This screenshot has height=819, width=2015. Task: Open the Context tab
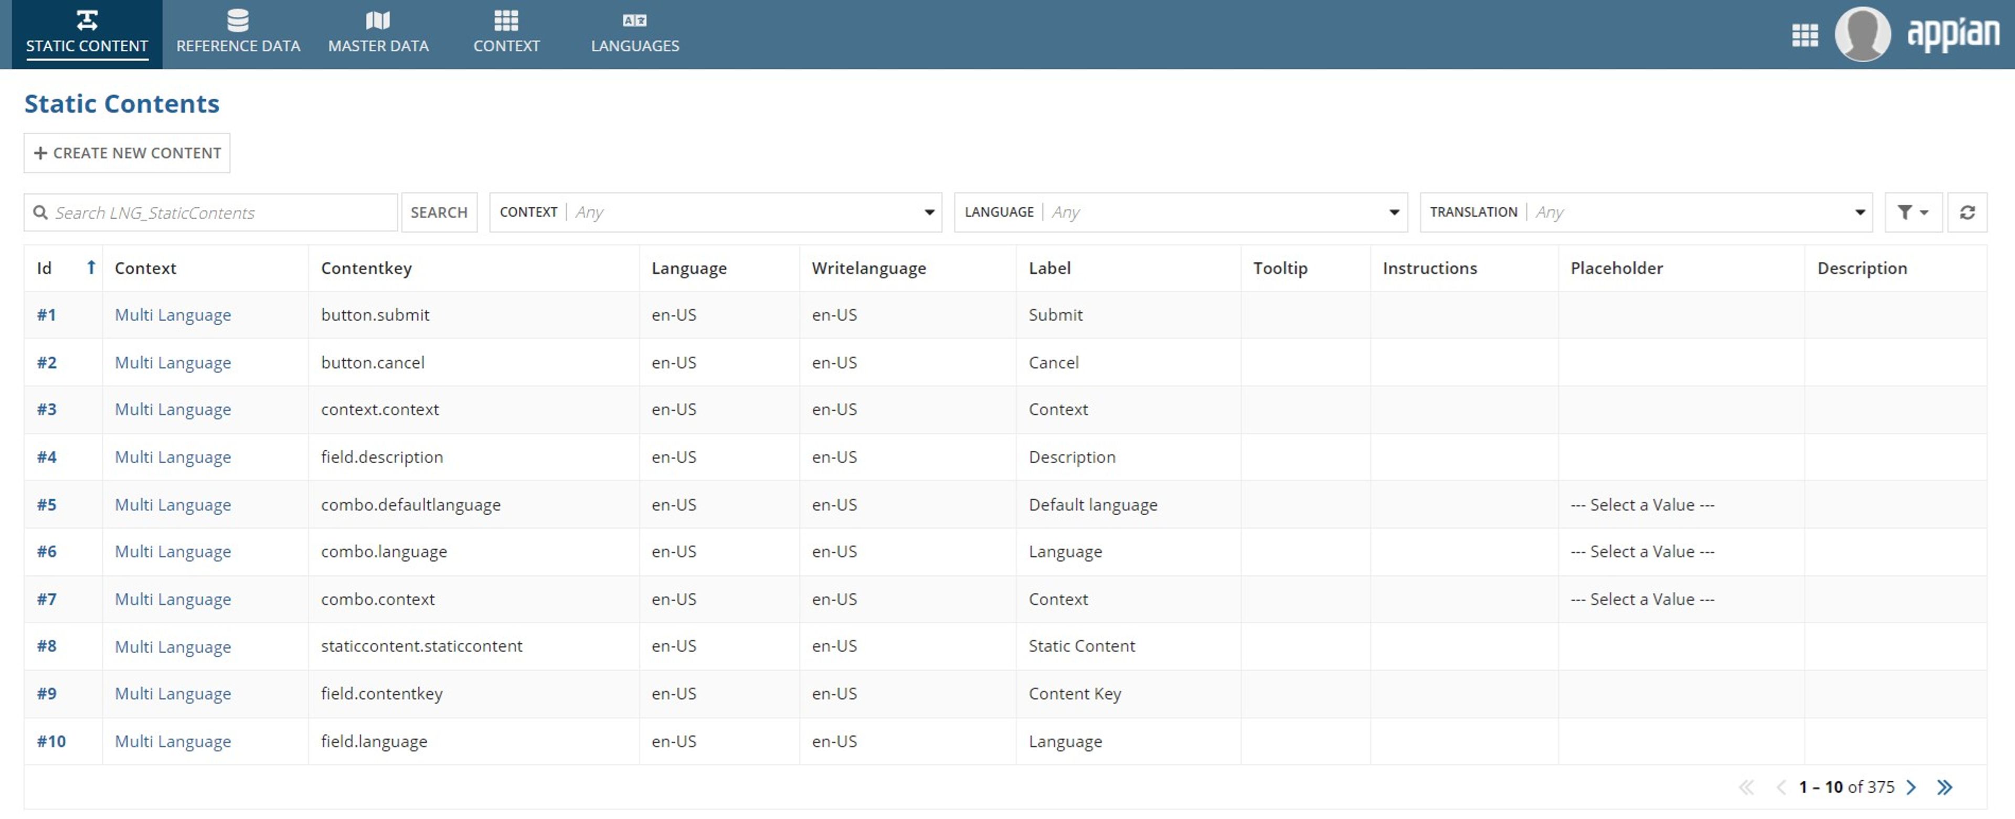click(x=506, y=35)
